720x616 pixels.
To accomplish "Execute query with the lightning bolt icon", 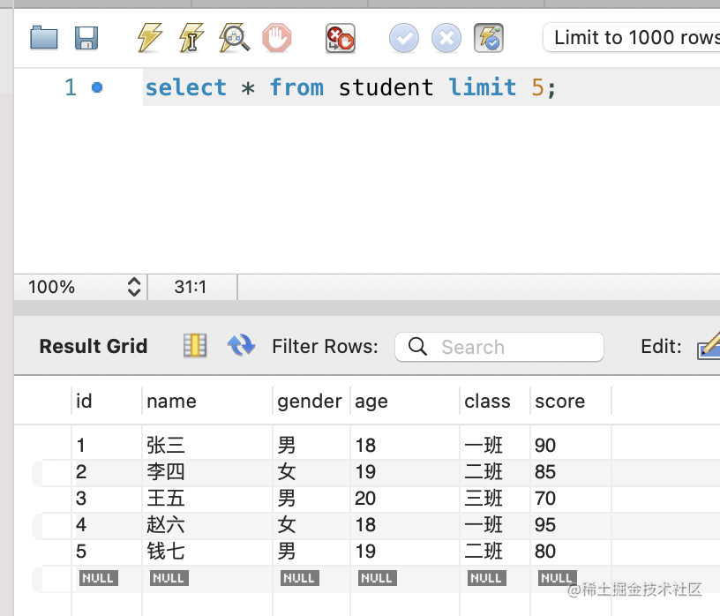I will click(150, 38).
